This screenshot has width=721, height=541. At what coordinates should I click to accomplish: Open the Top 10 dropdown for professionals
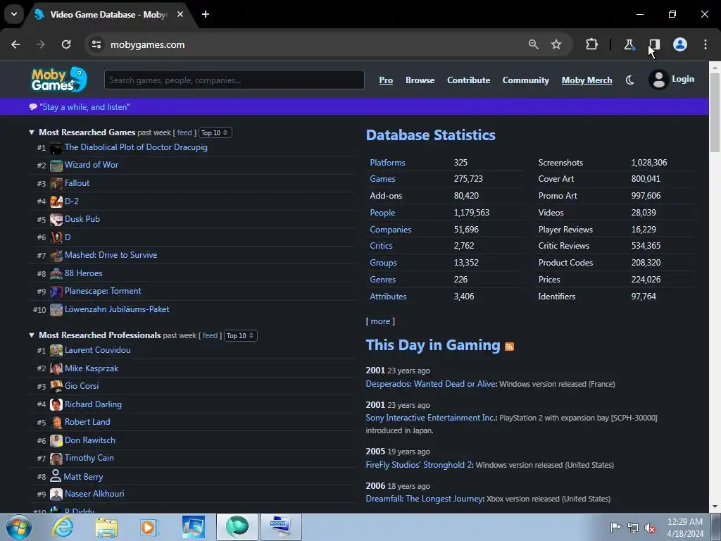pos(241,335)
